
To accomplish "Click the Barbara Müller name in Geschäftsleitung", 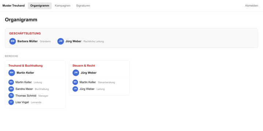I will click(x=27, y=41).
